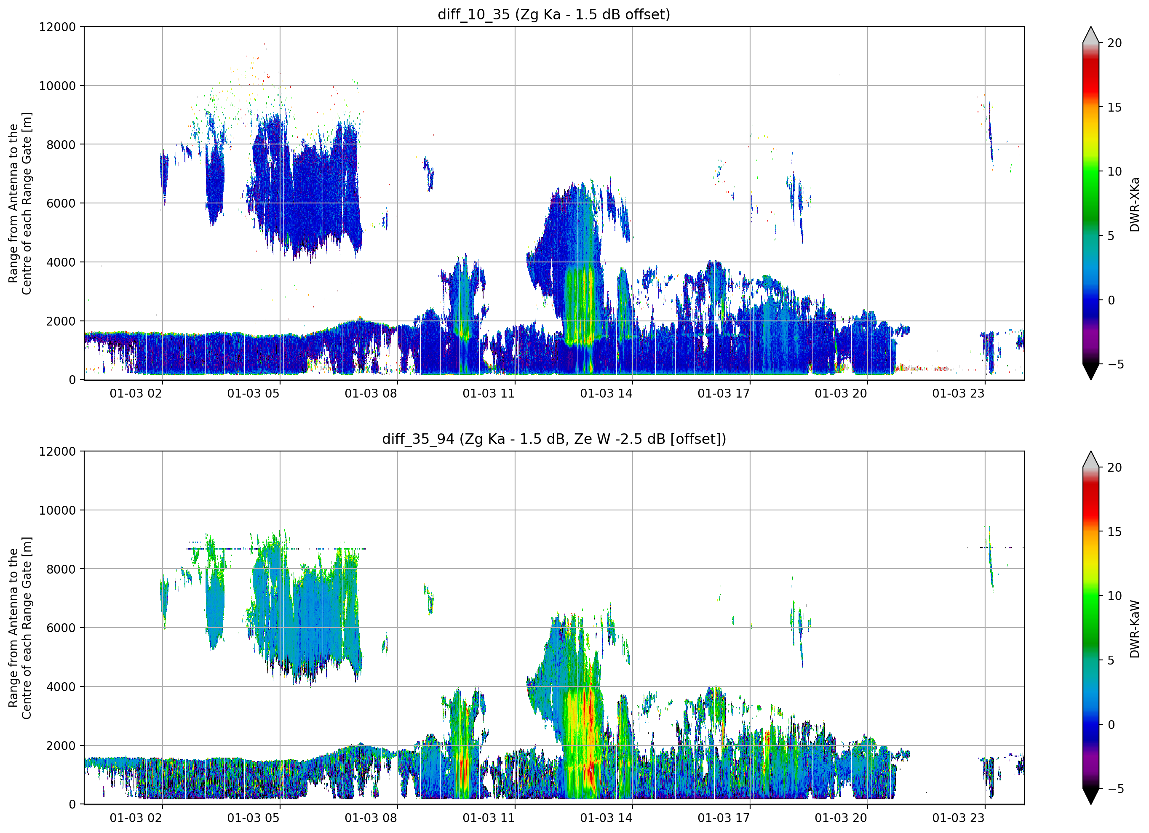Viewport: 1149px width, 833px height.
Task: Click the '2000' y-tick on the top plot
Action: tap(61, 321)
